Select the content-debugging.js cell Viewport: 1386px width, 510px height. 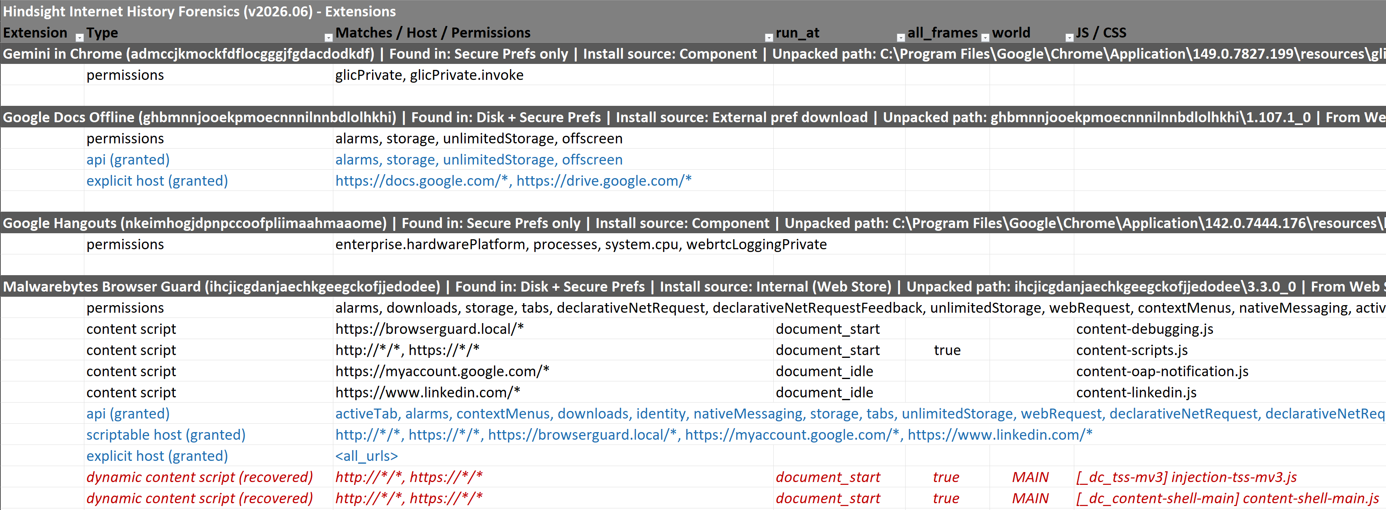pyautogui.click(x=1230, y=329)
